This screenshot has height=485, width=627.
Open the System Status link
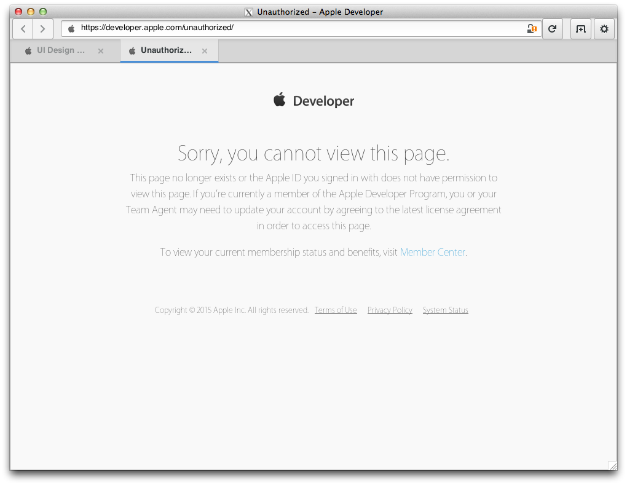point(446,310)
